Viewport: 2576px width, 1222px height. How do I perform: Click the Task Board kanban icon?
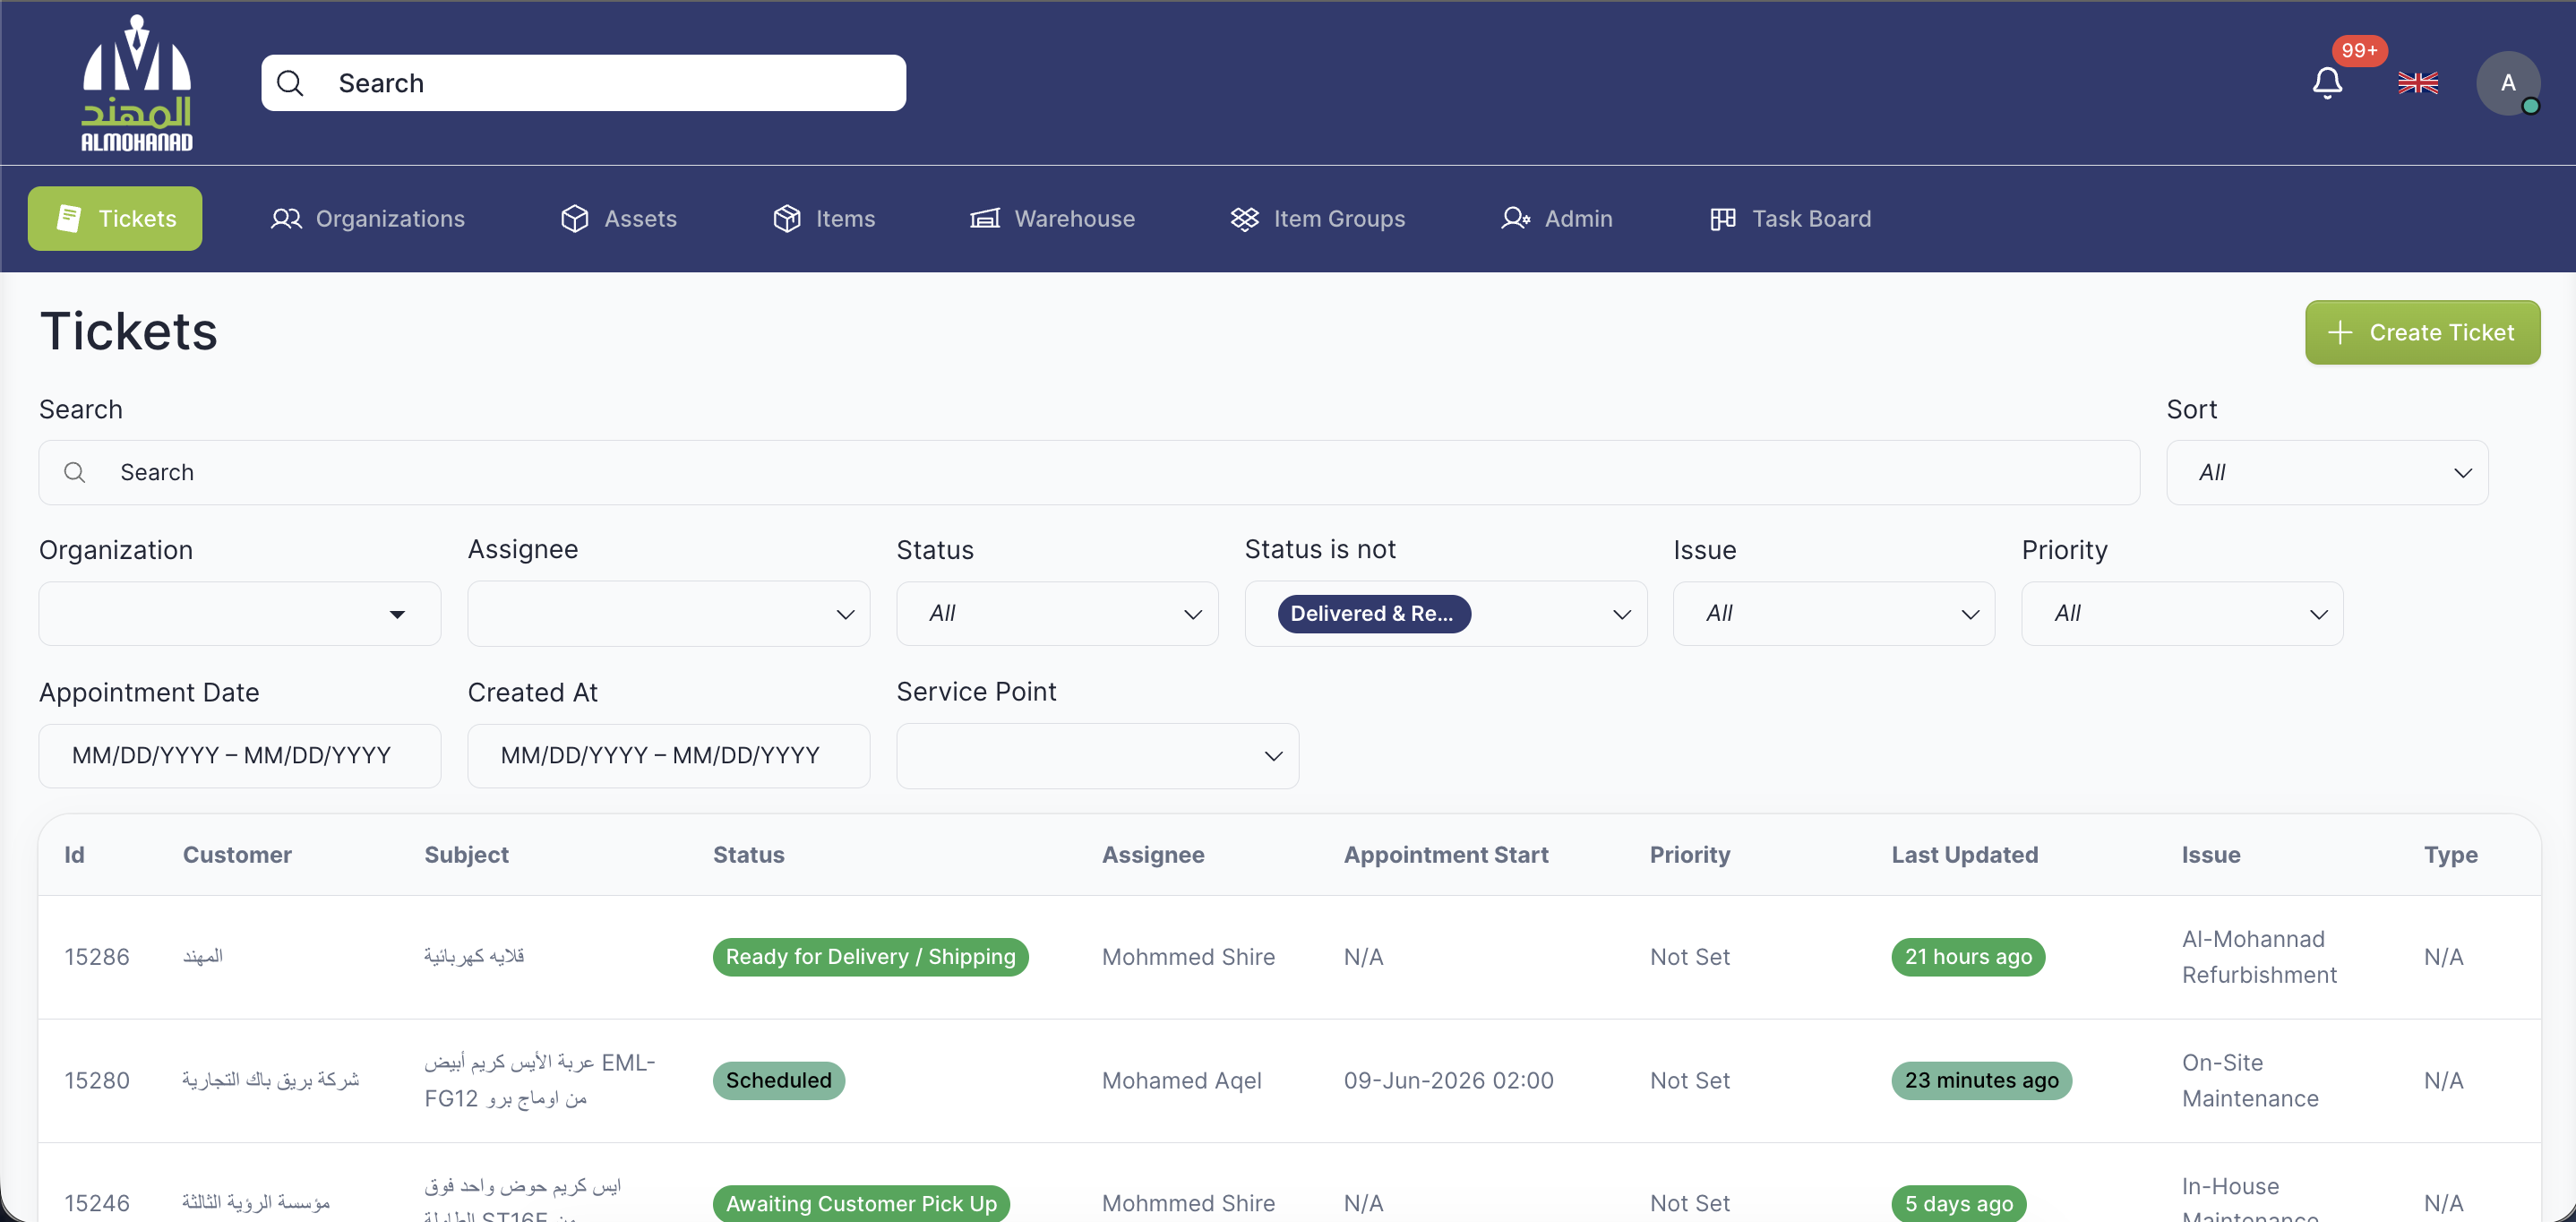pos(1722,218)
